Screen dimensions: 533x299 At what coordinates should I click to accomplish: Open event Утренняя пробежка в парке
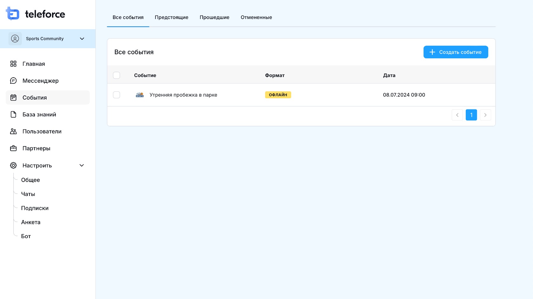coord(183,95)
